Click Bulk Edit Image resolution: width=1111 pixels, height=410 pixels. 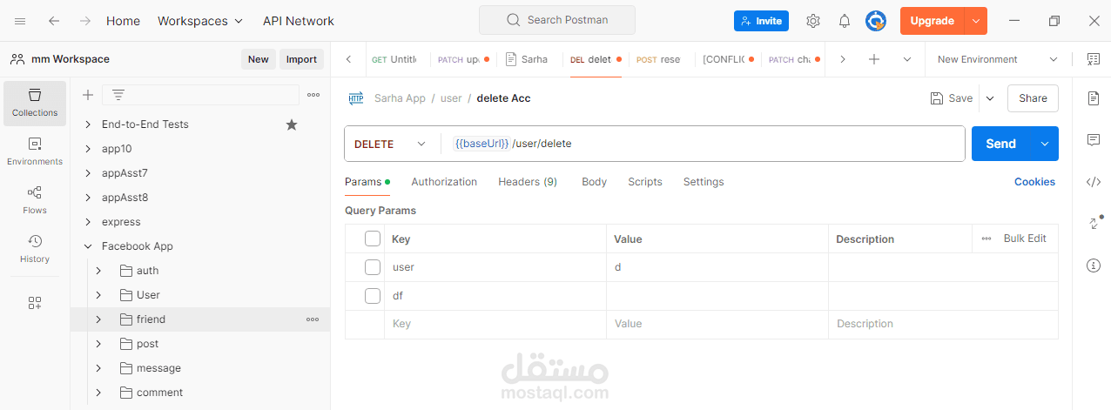[x=1025, y=239]
